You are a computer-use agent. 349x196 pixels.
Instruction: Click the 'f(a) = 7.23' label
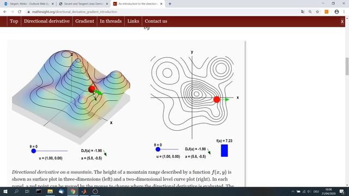[x=224, y=141]
